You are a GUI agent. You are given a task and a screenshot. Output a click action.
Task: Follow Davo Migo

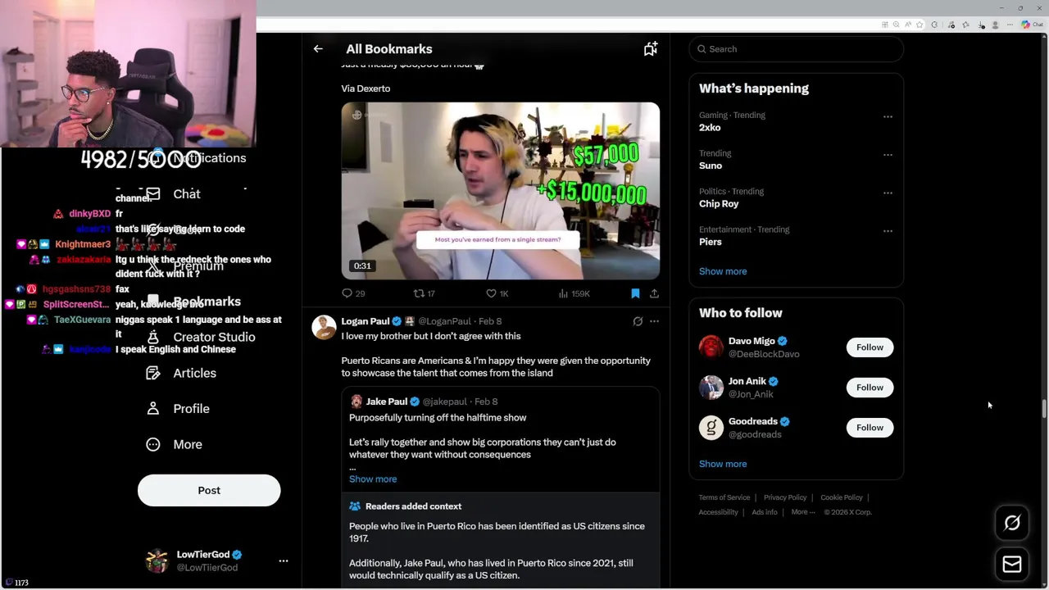click(x=870, y=347)
